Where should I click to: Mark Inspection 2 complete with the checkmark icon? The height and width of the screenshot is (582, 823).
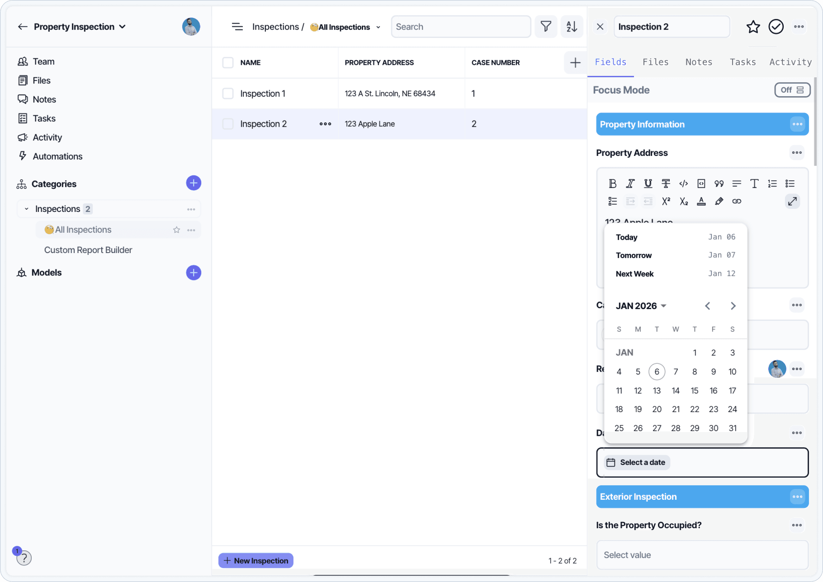click(x=776, y=27)
